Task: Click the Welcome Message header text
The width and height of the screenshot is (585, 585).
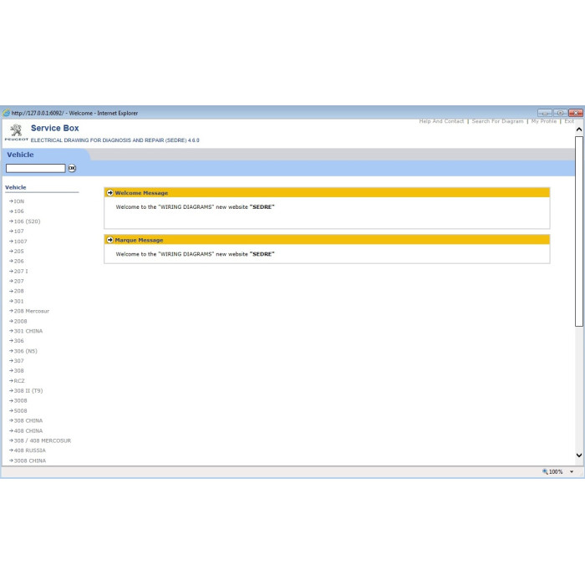Action: tap(141, 193)
